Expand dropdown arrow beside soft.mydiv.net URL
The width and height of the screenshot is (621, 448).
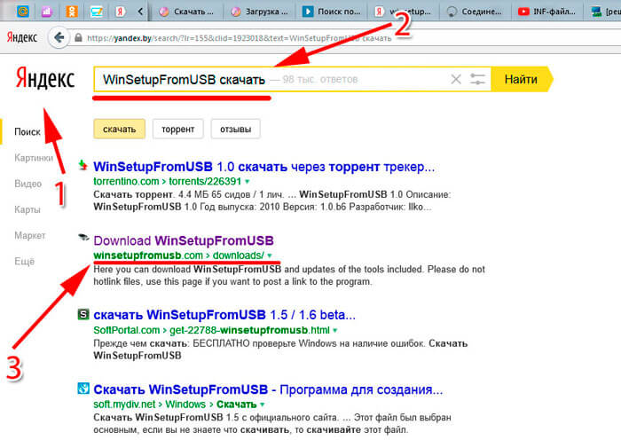263,405
